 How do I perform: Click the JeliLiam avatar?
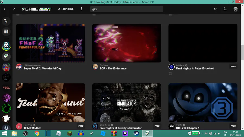pos(172,67)
